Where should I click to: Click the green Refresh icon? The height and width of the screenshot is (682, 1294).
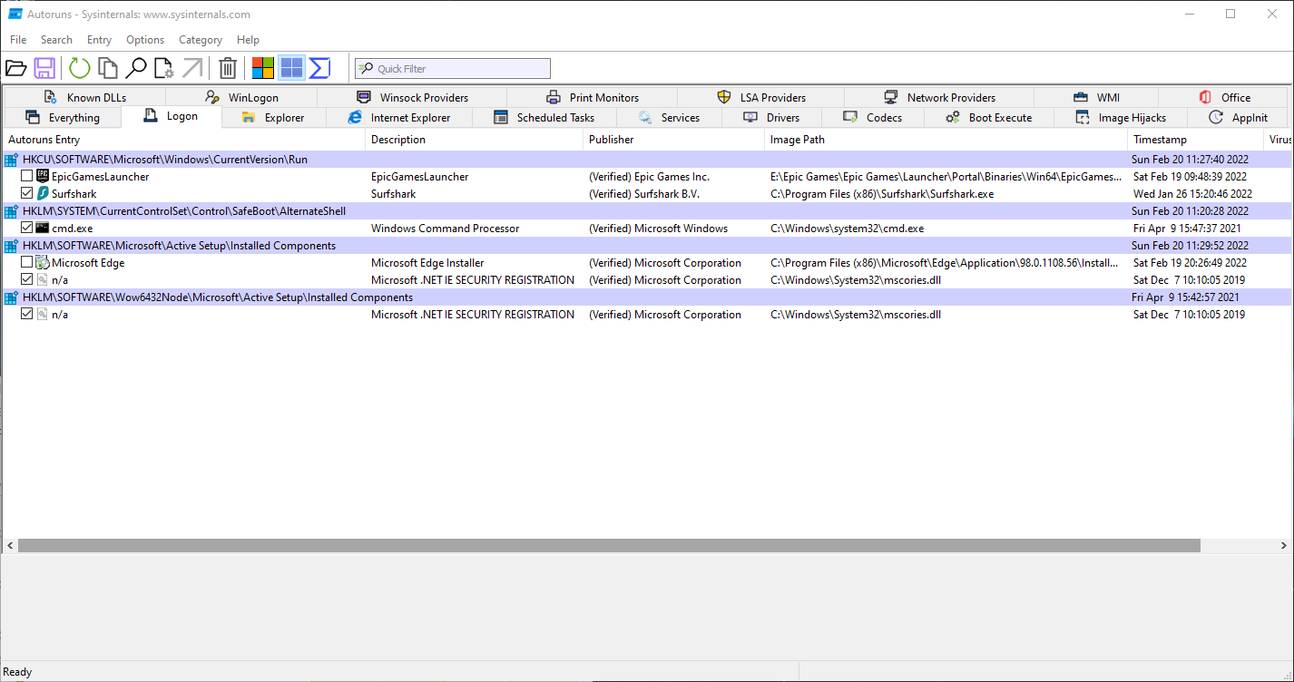[80, 68]
